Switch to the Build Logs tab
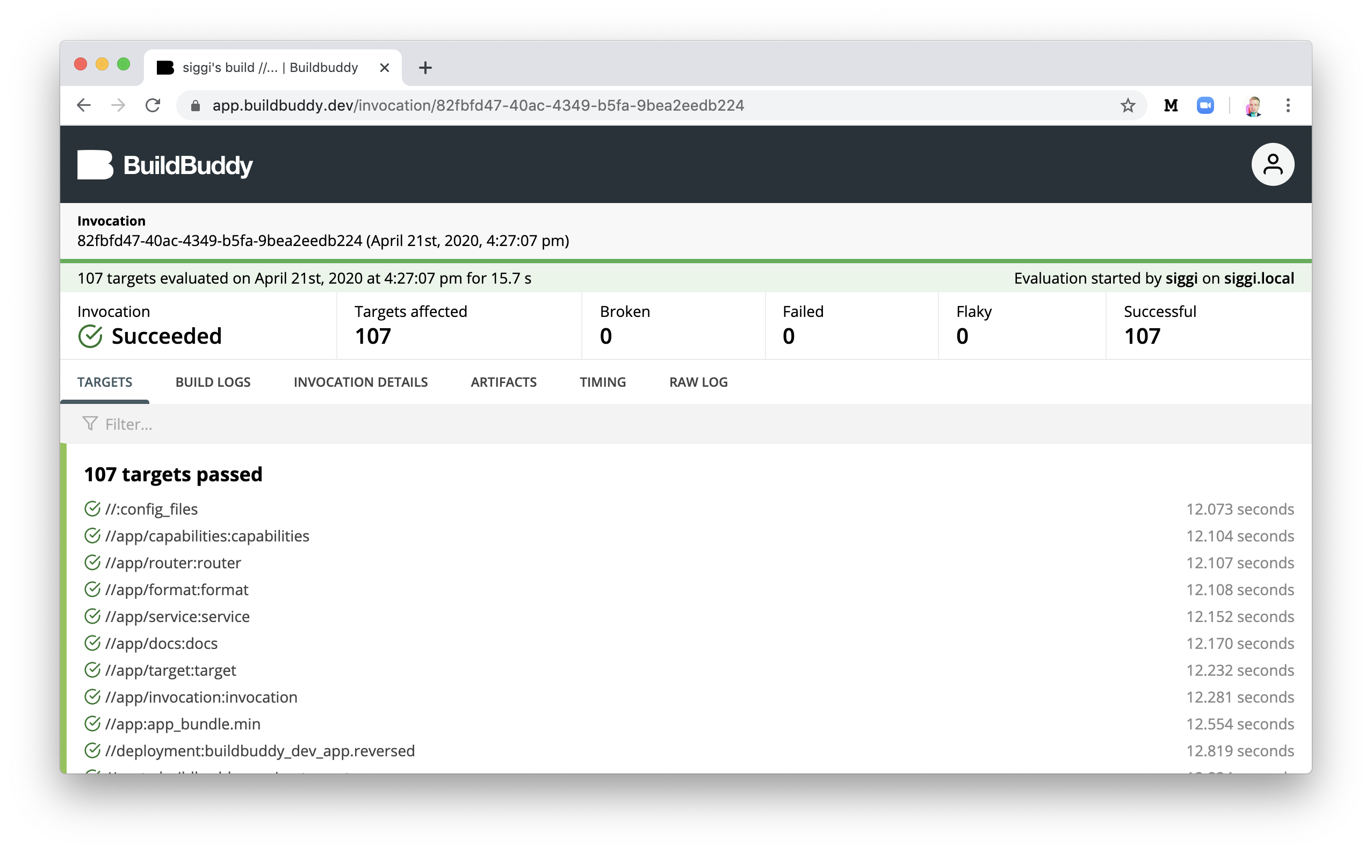Image resolution: width=1372 pixels, height=853 pixels. coord(213,382)
